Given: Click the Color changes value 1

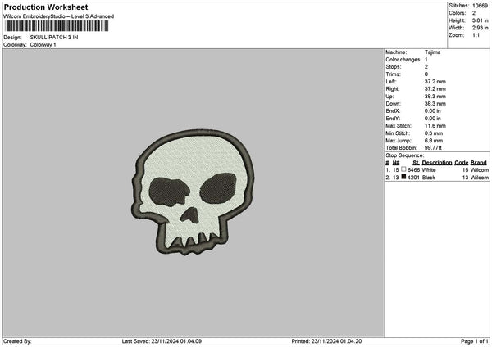Looking at the screenshot, I should pyautogui.click(x=426, y=60).
